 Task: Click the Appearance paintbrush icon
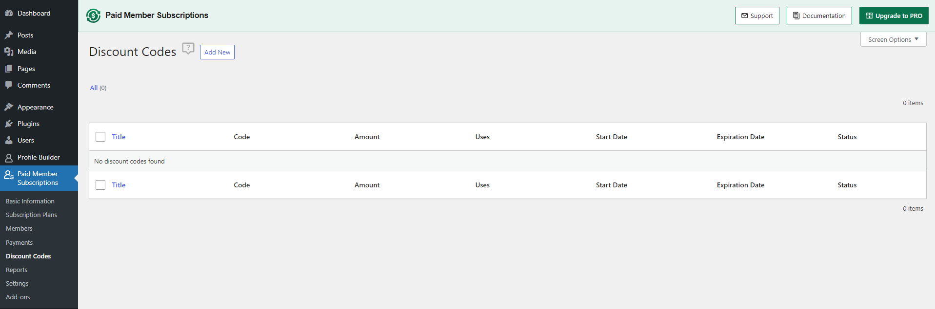point(9,107)
